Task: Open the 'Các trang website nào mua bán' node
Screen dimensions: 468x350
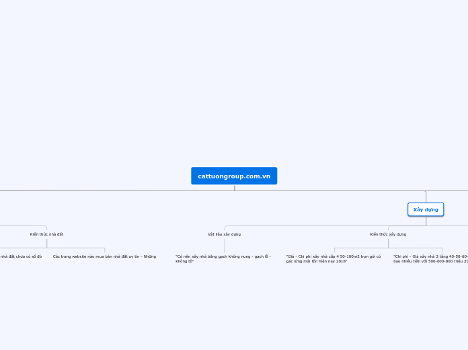Action: pyautogui.click(x=104, y=256)
